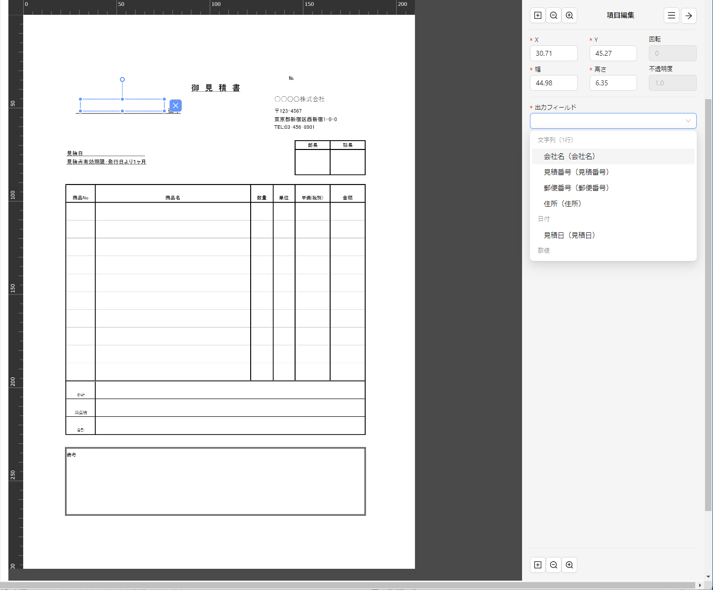The height and width of the screenshot is (590, 713).
Task: Select the 住所（住所） option
Action: (563, 204)
